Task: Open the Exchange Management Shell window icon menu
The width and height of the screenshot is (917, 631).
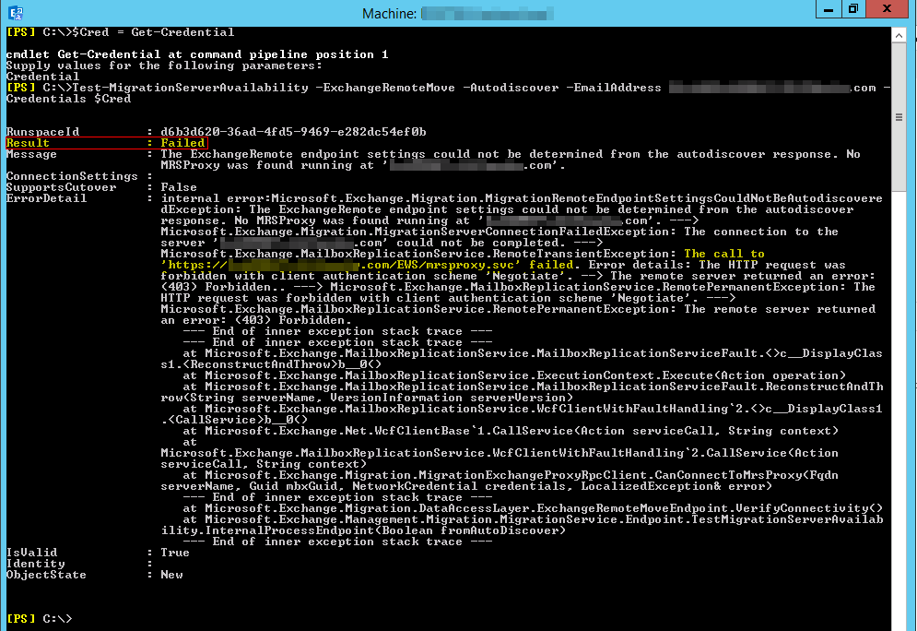Action: tap(14, 12)
